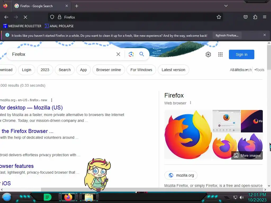This screenshot has width=271, height=203.
Task: Click the Google search input box
Action: [x=62, y=54]
